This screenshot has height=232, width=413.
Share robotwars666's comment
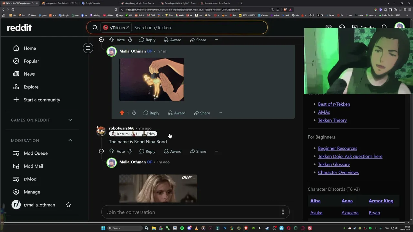pyautogui.click(x=198, y=151)
